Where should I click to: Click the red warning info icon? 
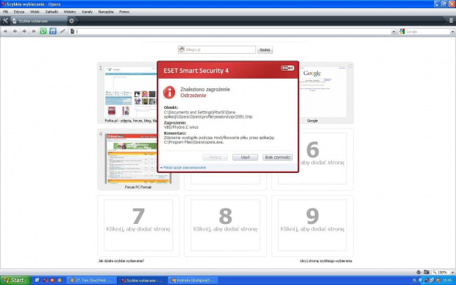(x=169, y=92)
